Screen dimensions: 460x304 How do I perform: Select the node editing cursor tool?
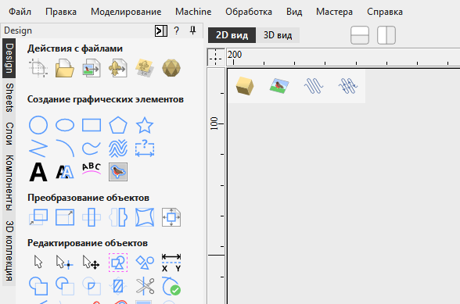(x=64, y=262)
